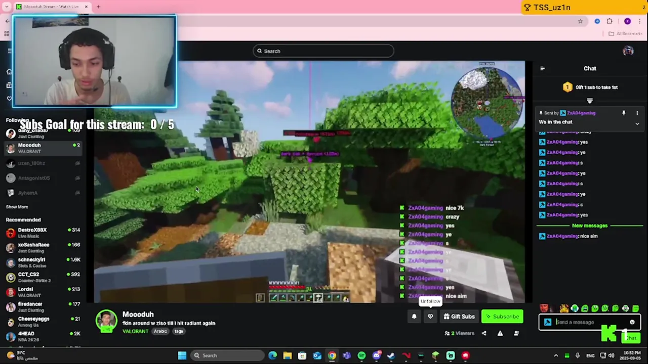Open xoSashaRaee recommended channel
Image resolution: width=648 pixels, height=364 pixels.
[x=43, y=248]
